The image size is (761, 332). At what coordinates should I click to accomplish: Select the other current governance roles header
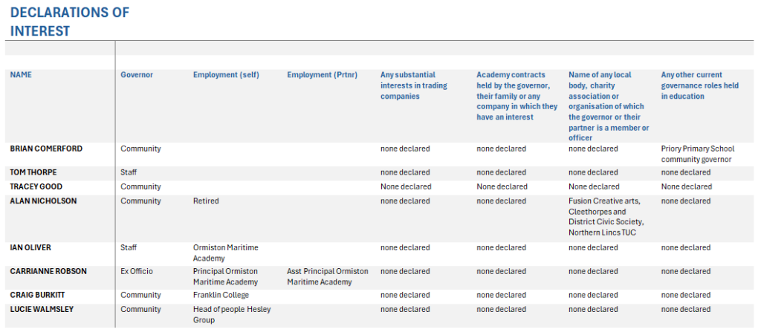pos(699,85)
